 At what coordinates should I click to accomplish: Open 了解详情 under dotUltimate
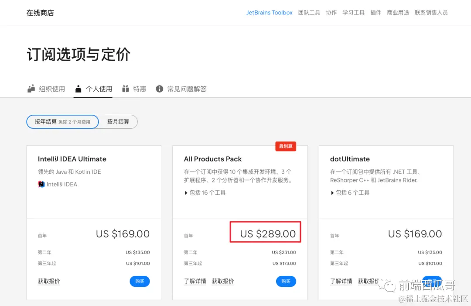pos(341,281)
